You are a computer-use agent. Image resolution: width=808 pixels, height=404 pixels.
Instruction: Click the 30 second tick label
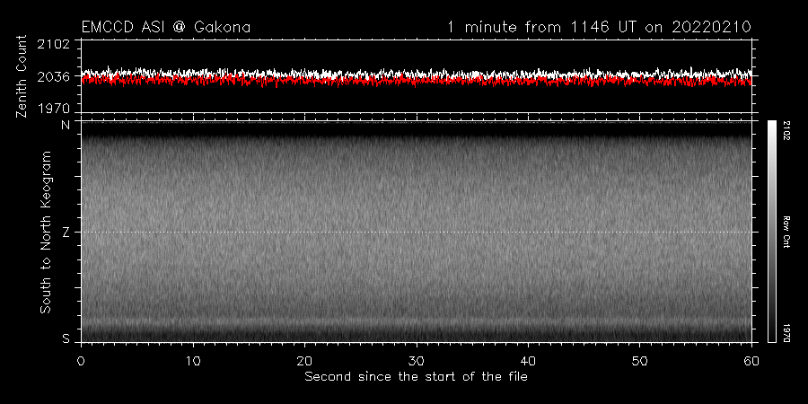coord(417,360)
